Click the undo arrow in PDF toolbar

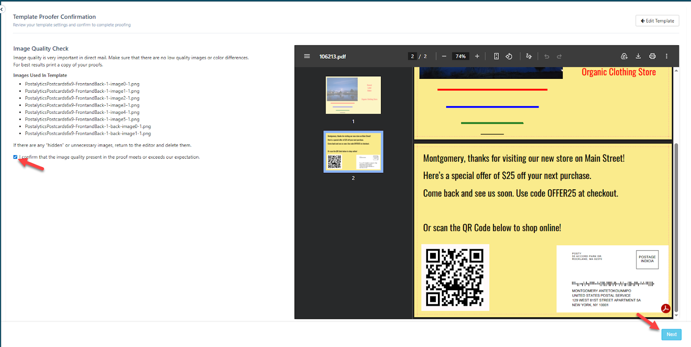pos(547,56)
